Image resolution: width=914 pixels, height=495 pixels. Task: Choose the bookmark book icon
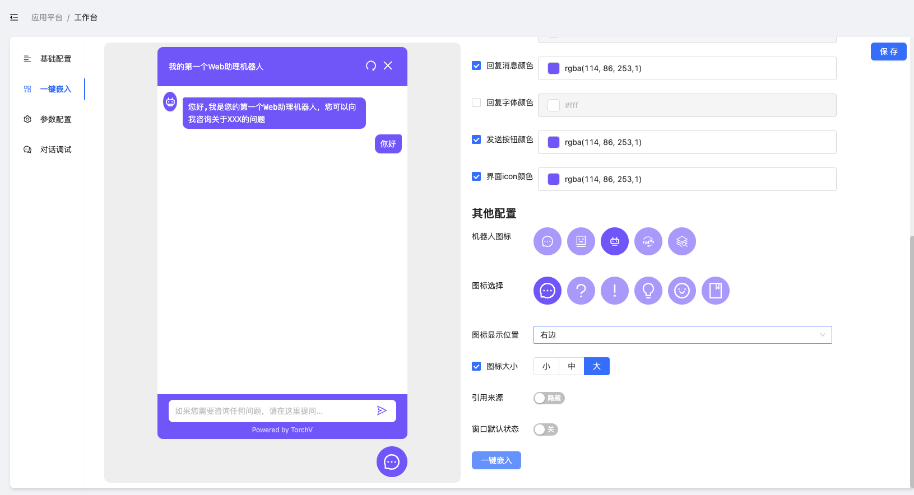coord(716,291)
